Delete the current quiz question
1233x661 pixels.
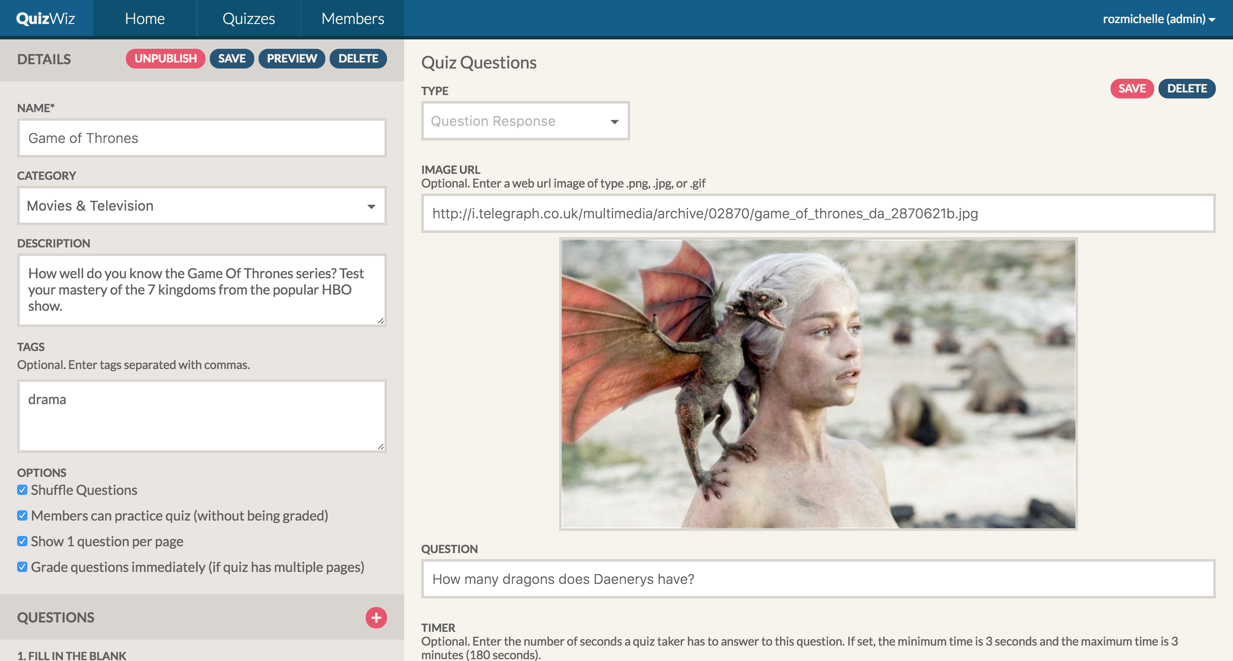pos(1187,89)
